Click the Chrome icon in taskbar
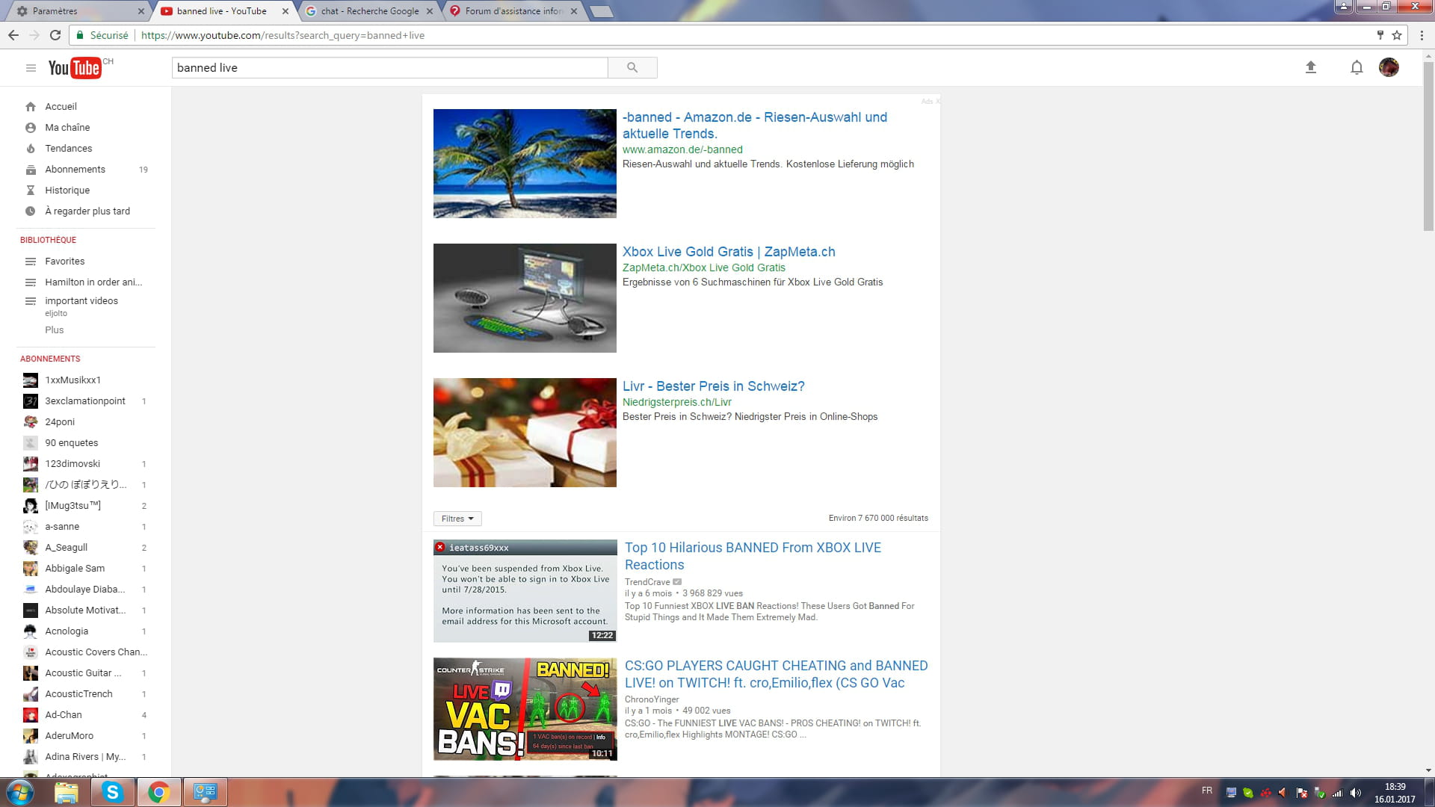 tap(158, 792)
